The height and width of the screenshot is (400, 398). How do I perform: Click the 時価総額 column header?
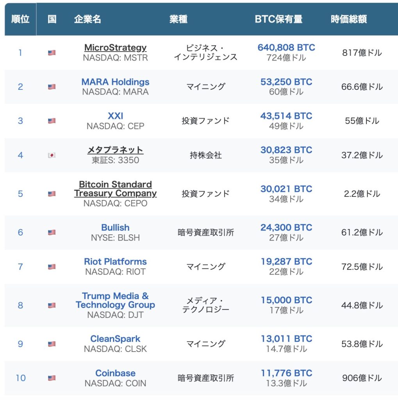click(x=348, y=19)
